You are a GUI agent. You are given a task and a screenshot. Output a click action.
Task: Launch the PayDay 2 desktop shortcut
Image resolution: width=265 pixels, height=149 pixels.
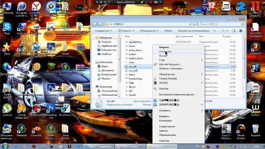pos(241,8)
